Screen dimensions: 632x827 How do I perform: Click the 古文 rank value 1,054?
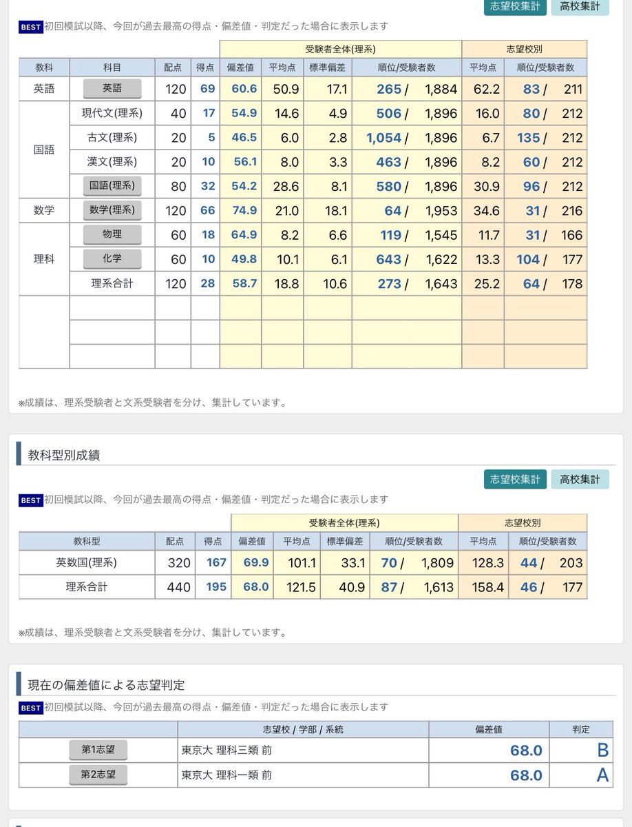tap(383, 138)
